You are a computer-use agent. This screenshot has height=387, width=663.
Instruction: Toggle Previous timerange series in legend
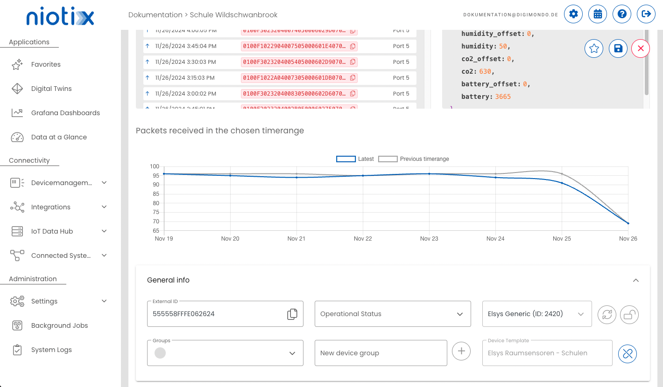point(388,159)
